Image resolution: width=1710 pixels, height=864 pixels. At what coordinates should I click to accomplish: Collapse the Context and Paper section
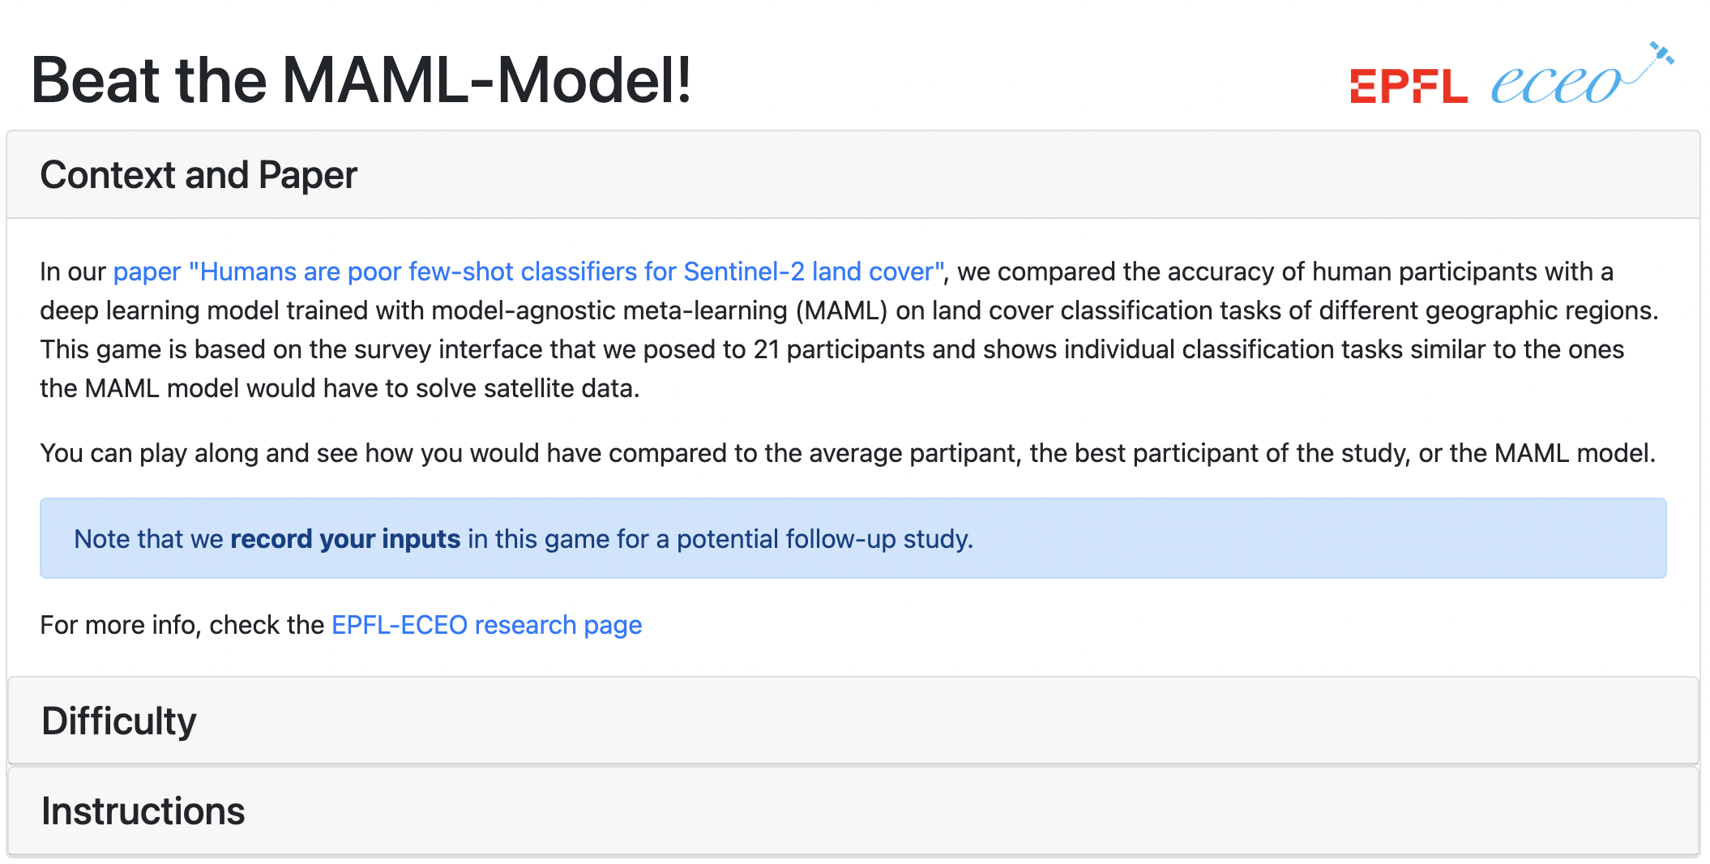tap(199, 175)
